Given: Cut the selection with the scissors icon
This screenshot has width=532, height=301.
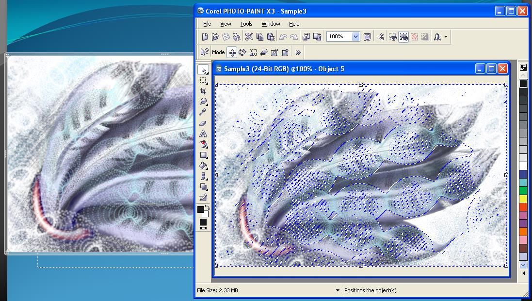Looking at the screenshot, I should (x=249, y=37).
